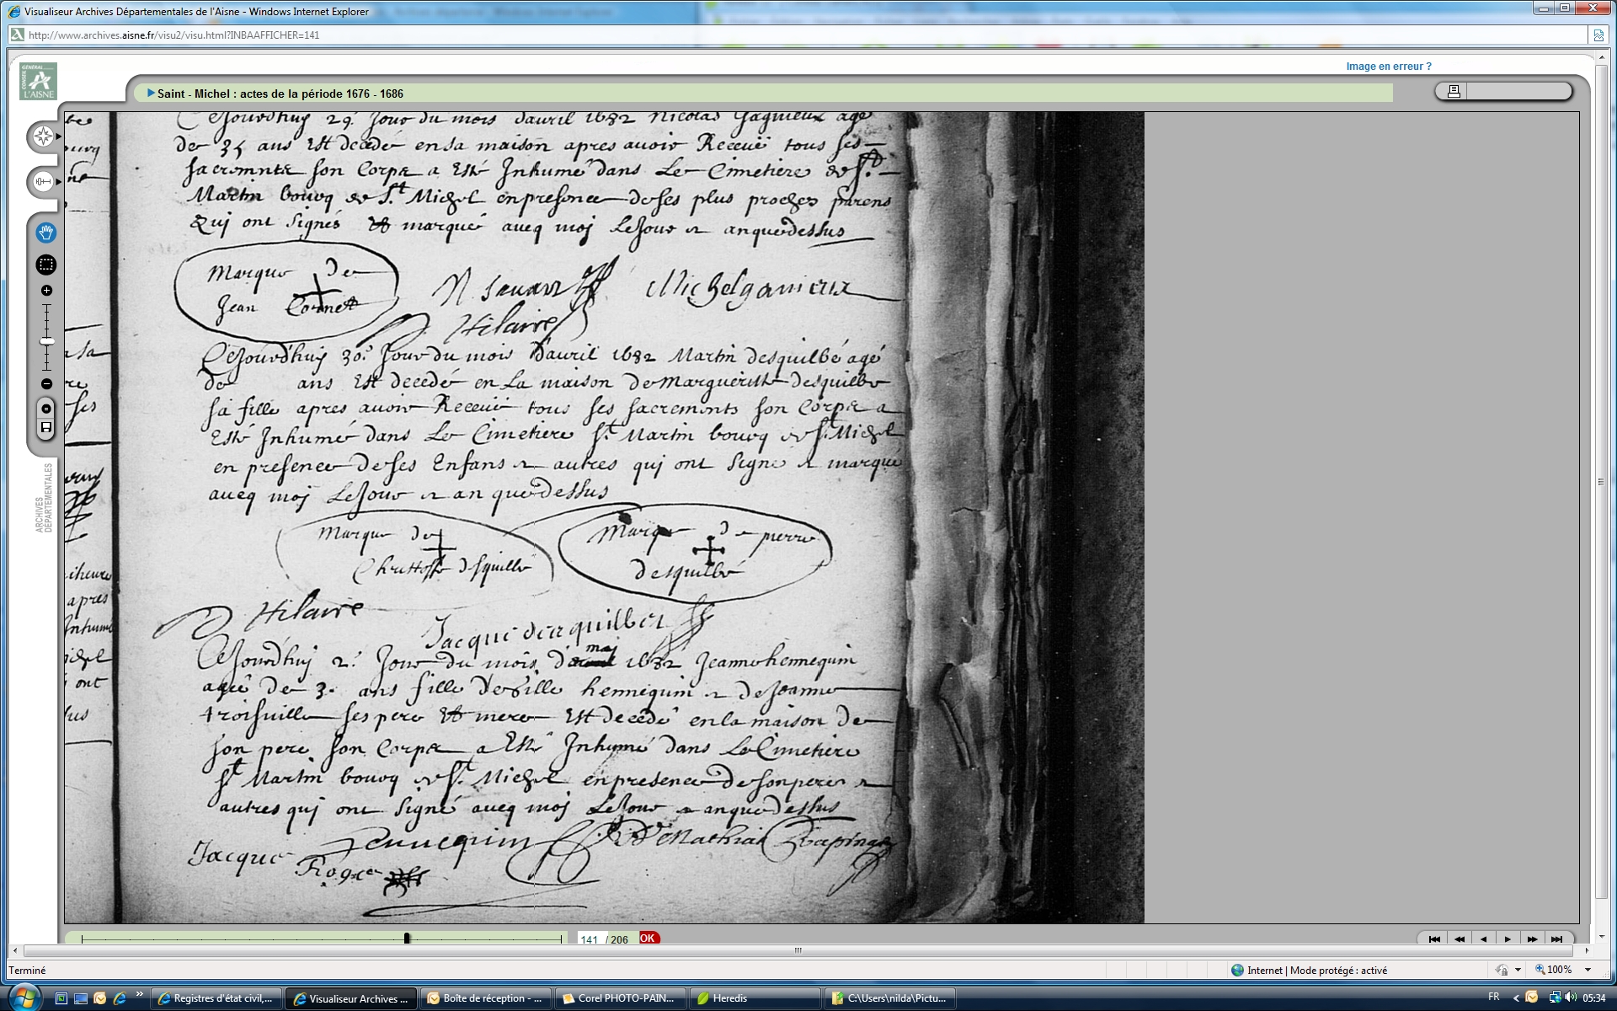Screen dimensions: 1617x1011
Task: Click the 'Image en erreur ?' link
Action: tap(1388, 67)
